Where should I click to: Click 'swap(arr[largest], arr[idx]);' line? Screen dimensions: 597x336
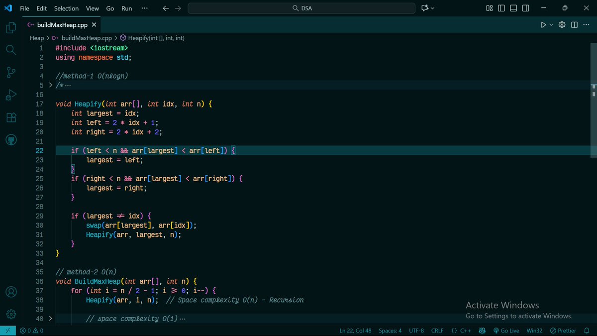(x=141, y=225)
